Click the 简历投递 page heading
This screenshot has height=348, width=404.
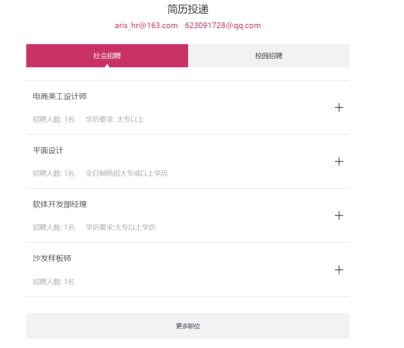(188, 9)
